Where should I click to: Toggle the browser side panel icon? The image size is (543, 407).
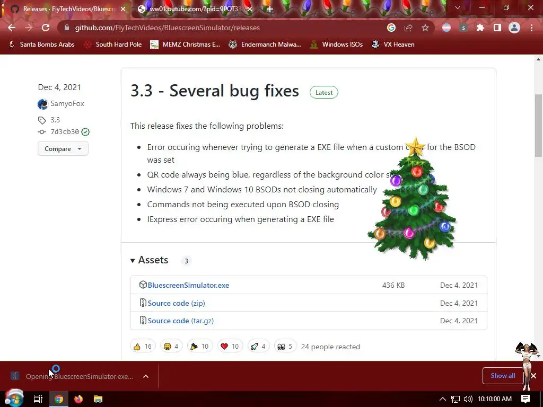pos(497,28)
